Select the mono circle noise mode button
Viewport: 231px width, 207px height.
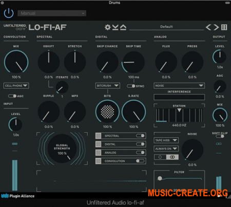pyautogui.click(x=160, y=157)
